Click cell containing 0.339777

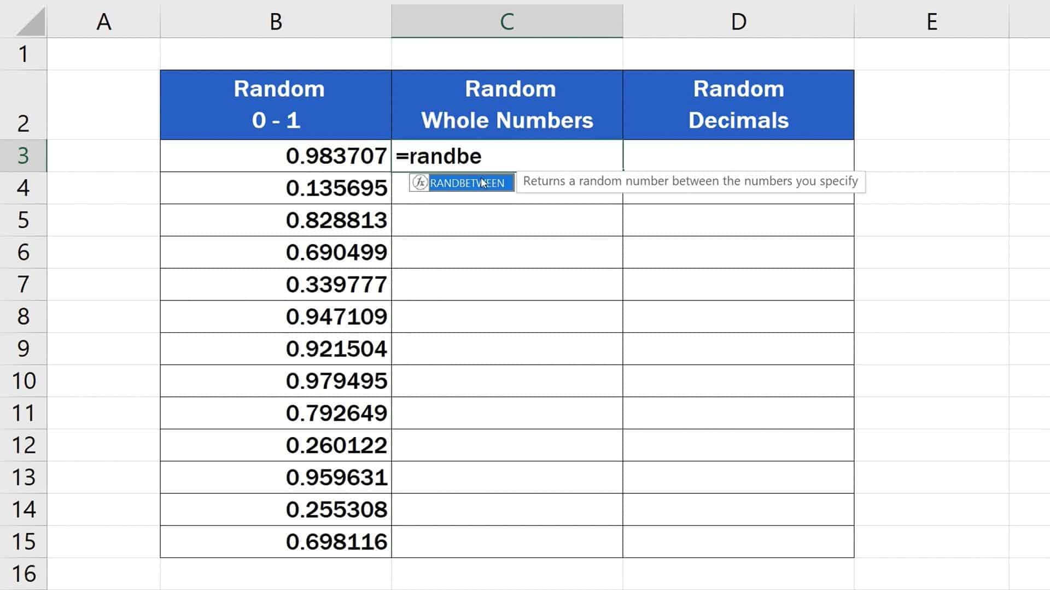276,284
